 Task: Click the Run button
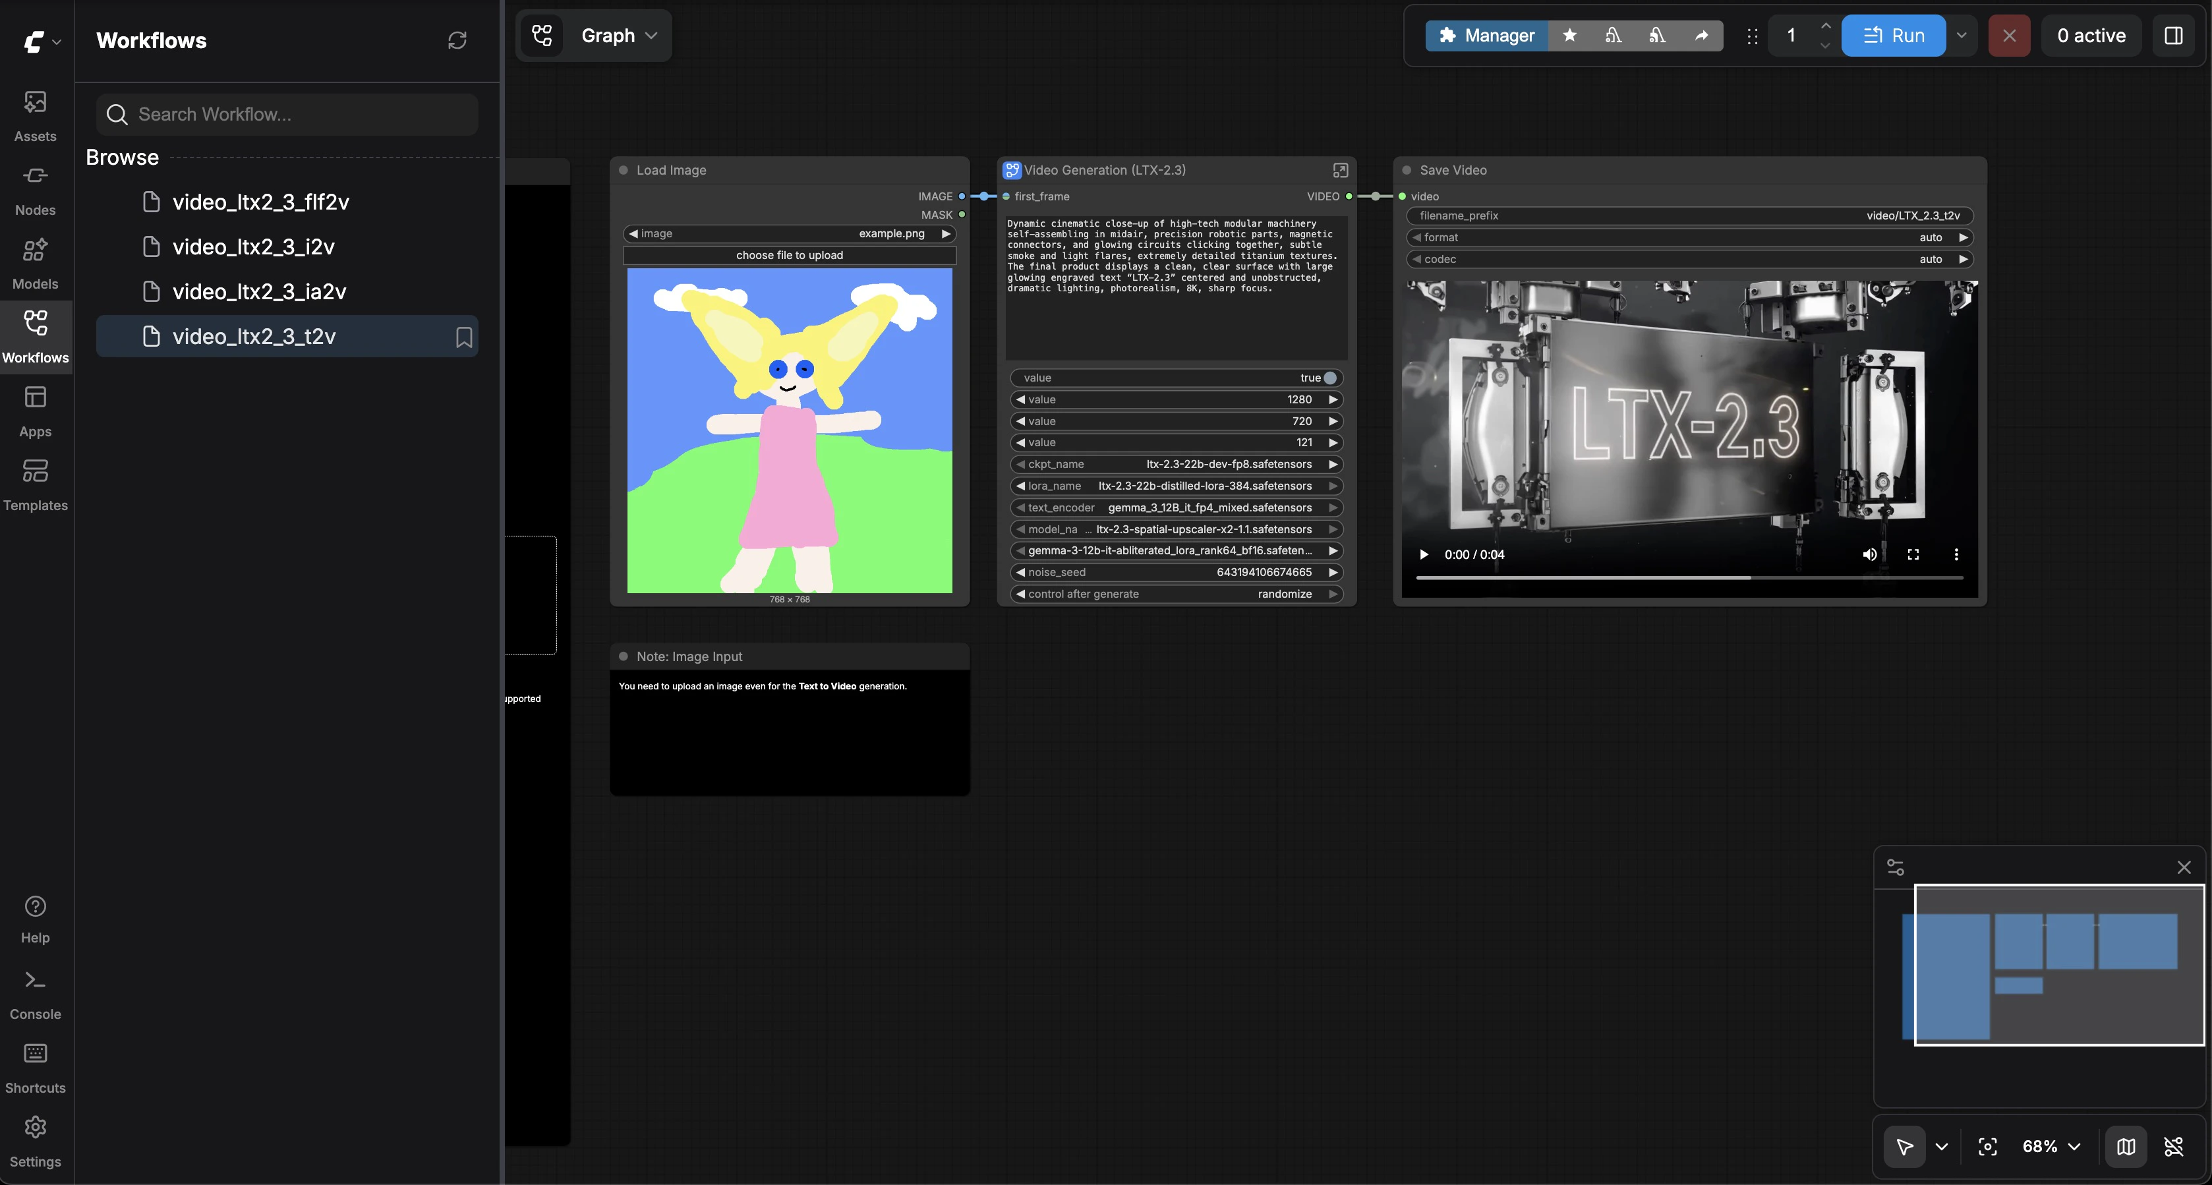(1895, 35)
